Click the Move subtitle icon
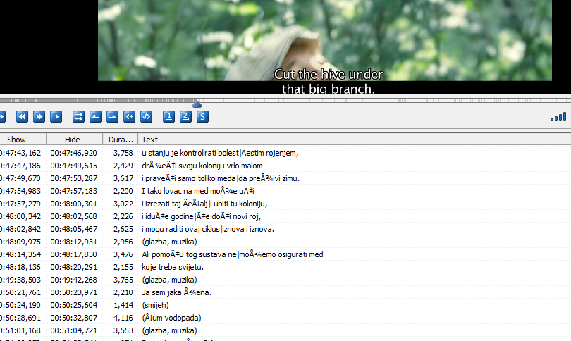571x341 pixels. 78,117
